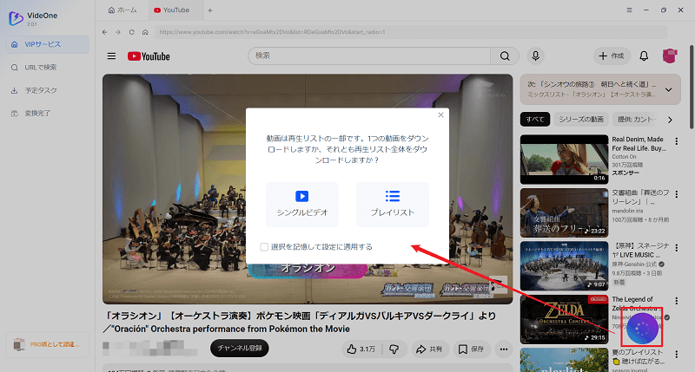Screen dimensions: 695x372
Task: Dislike the video
Action: click(394, 349)
